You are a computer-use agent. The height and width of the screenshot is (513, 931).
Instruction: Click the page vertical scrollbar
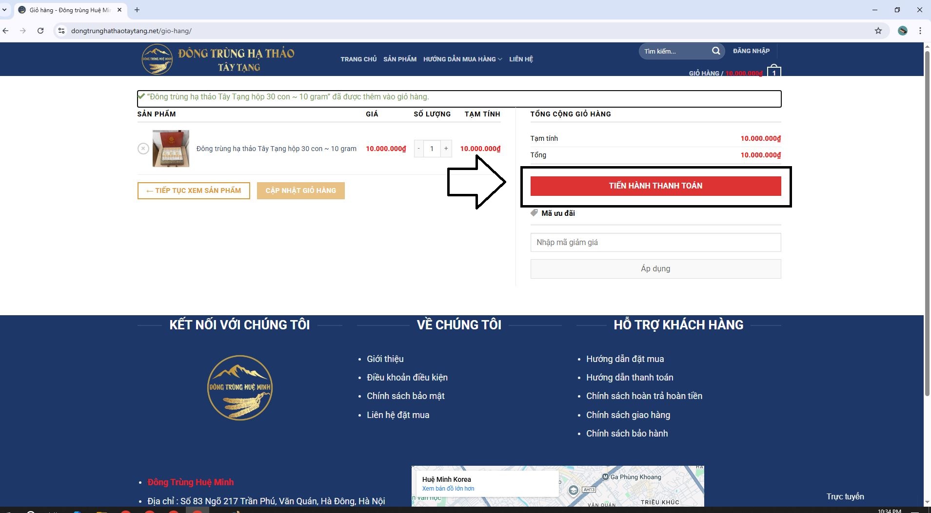pyautogui.click(x=927, y=223)
